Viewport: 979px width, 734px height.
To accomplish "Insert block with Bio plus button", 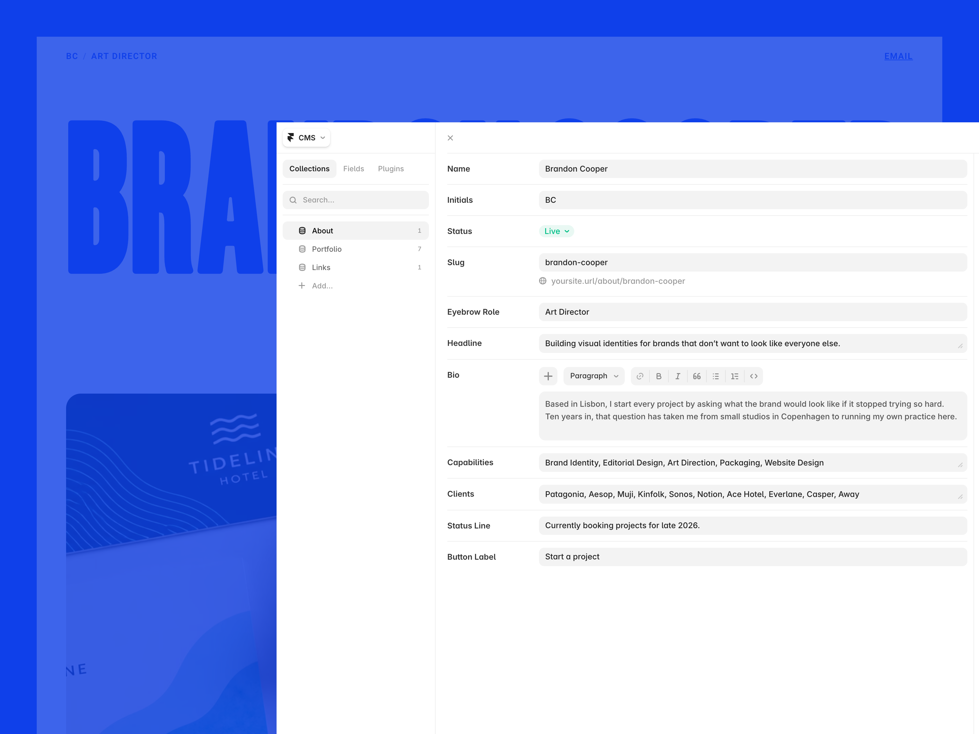I will pyautogui.click(x=548, y=376).
